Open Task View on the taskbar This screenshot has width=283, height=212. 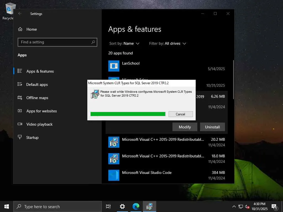(x=108, y=206)
